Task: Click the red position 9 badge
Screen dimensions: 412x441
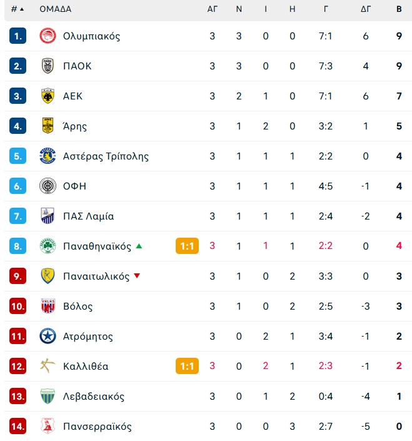Action: pyautogui.click(x=18, y=276)
